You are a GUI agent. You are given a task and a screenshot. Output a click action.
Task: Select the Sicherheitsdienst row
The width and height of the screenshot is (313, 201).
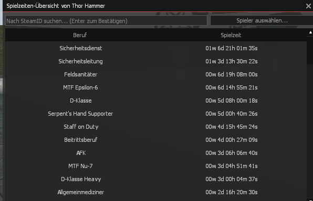pos(156,48)
